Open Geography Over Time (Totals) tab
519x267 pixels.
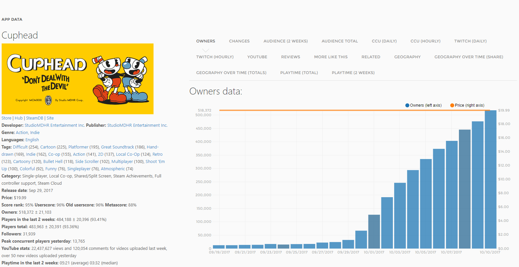(x=231, y=73)
